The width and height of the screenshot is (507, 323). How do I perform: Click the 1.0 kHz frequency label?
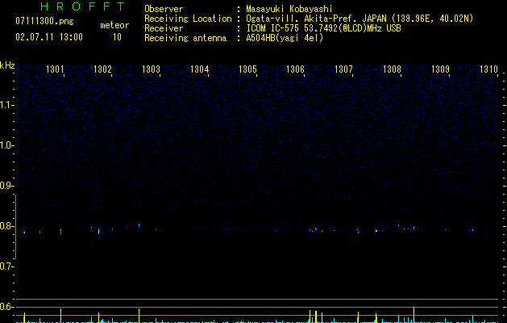(x=7, y=145)
